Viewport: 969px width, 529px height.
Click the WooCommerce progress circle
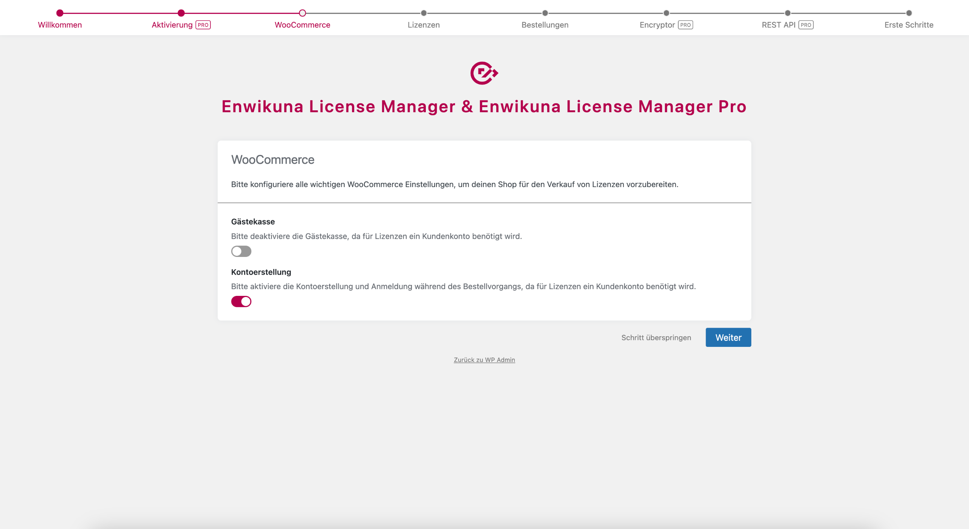pos(302,13)
